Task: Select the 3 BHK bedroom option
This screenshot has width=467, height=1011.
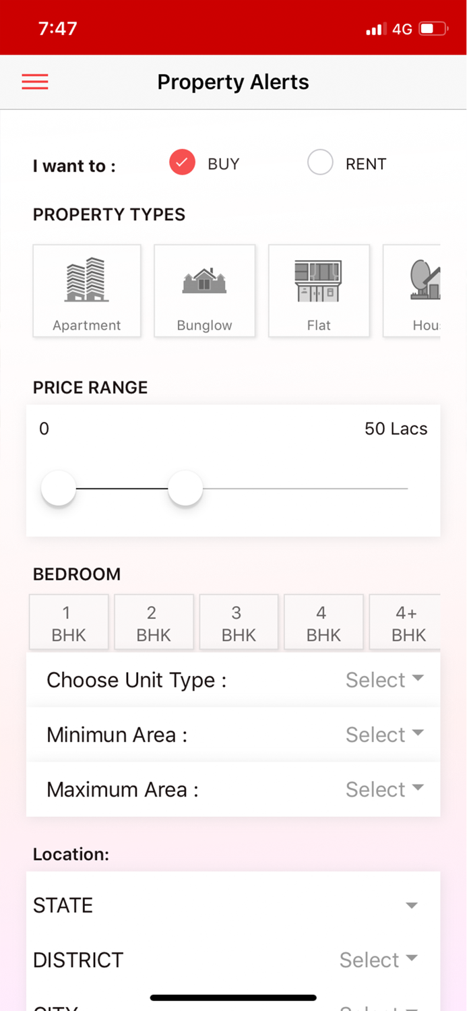Action: 238,621
